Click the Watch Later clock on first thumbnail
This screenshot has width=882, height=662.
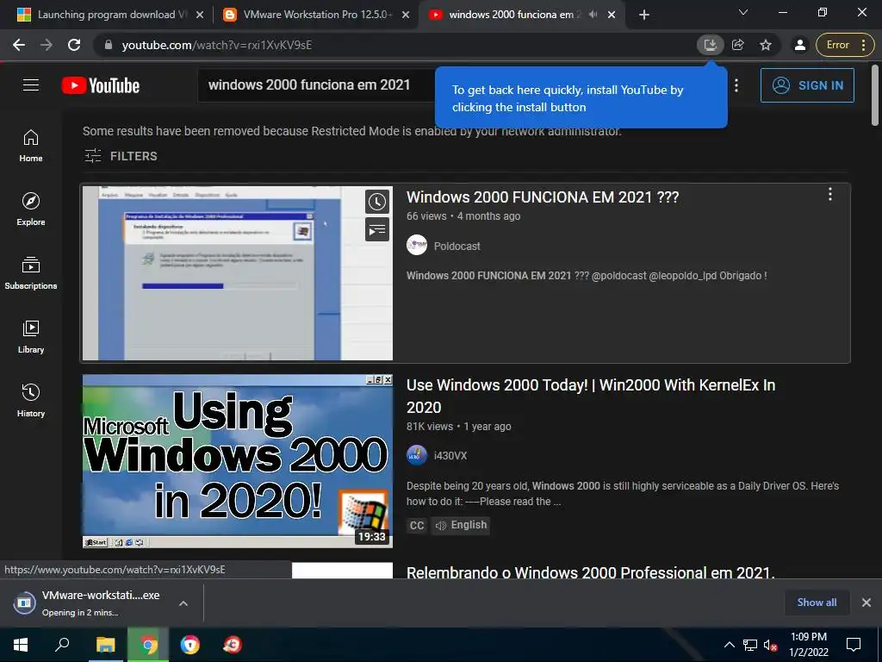tap(377, 202)
